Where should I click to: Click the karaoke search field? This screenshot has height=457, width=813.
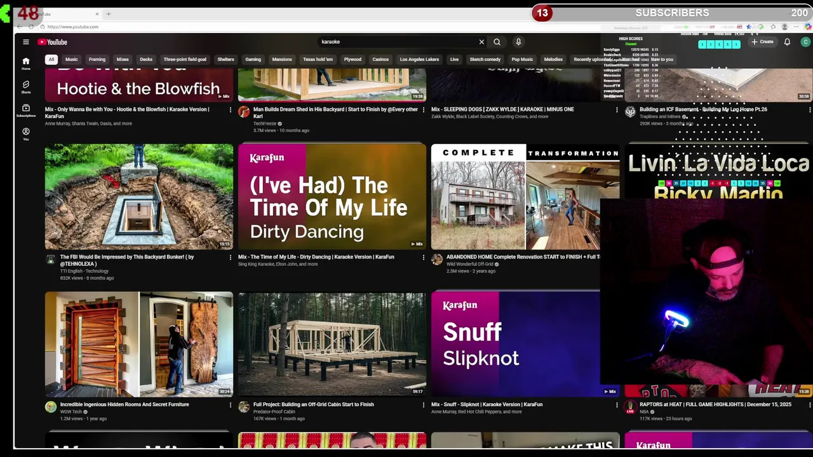pos(397,42)
